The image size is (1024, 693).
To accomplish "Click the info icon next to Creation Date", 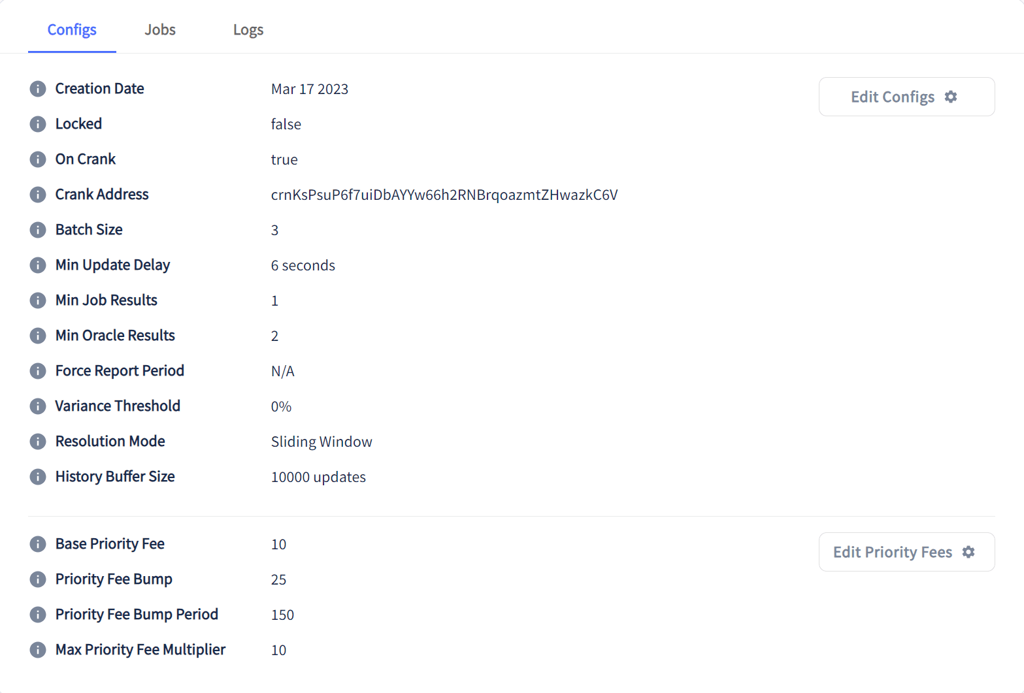I will (37, 88).
